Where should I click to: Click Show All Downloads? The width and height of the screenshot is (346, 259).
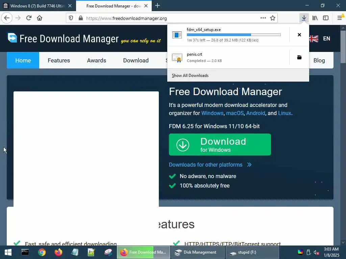point(190,76)
